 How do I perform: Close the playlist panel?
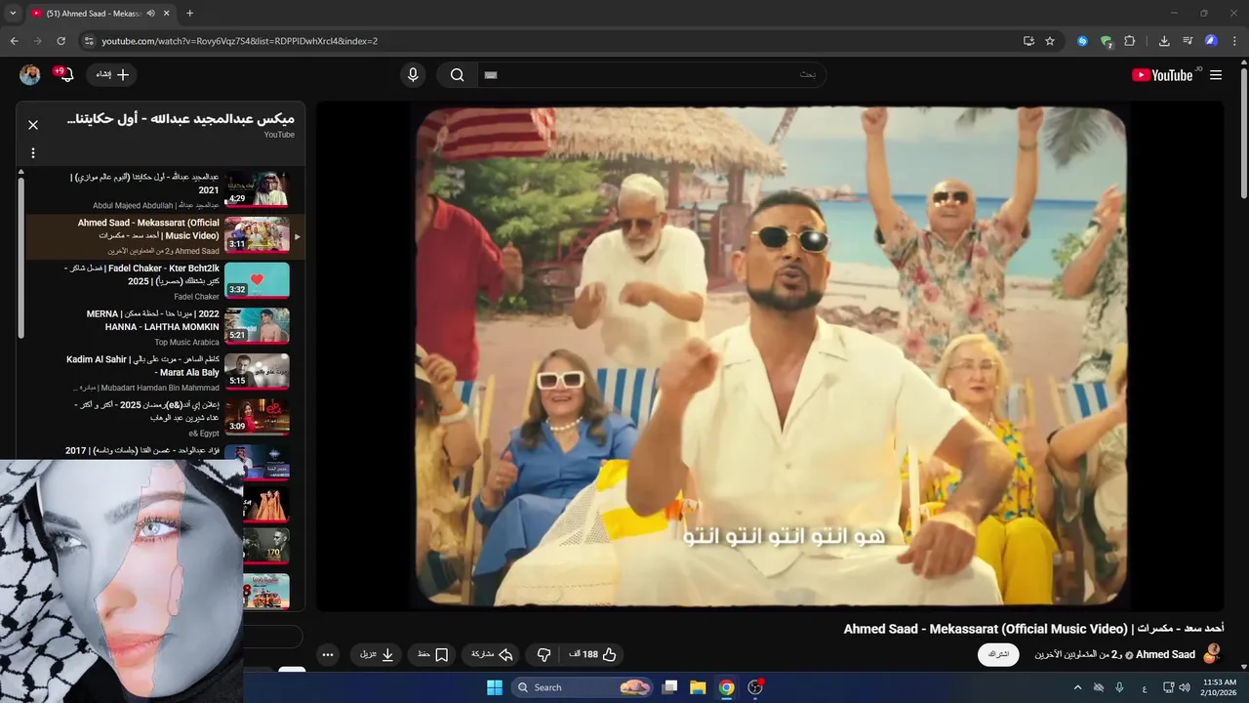coord(33,125)
